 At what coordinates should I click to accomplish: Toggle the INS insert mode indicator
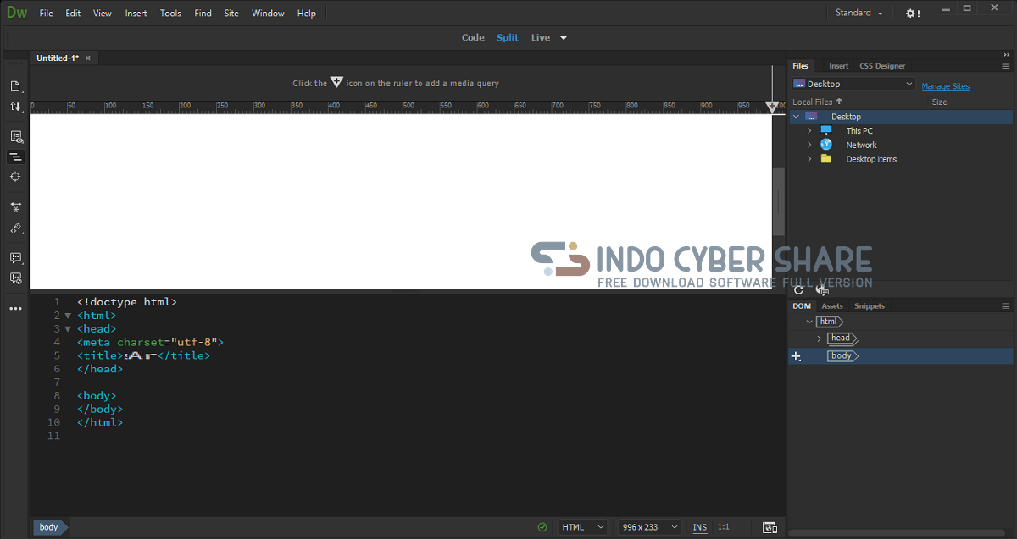[700, 527]
